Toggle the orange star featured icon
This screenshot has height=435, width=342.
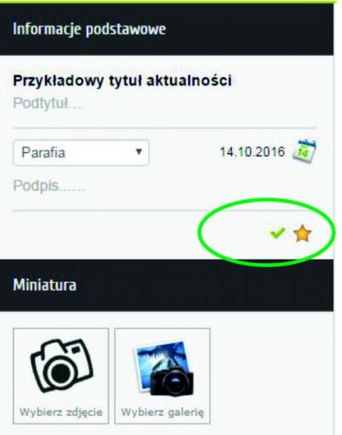point(303,233)
